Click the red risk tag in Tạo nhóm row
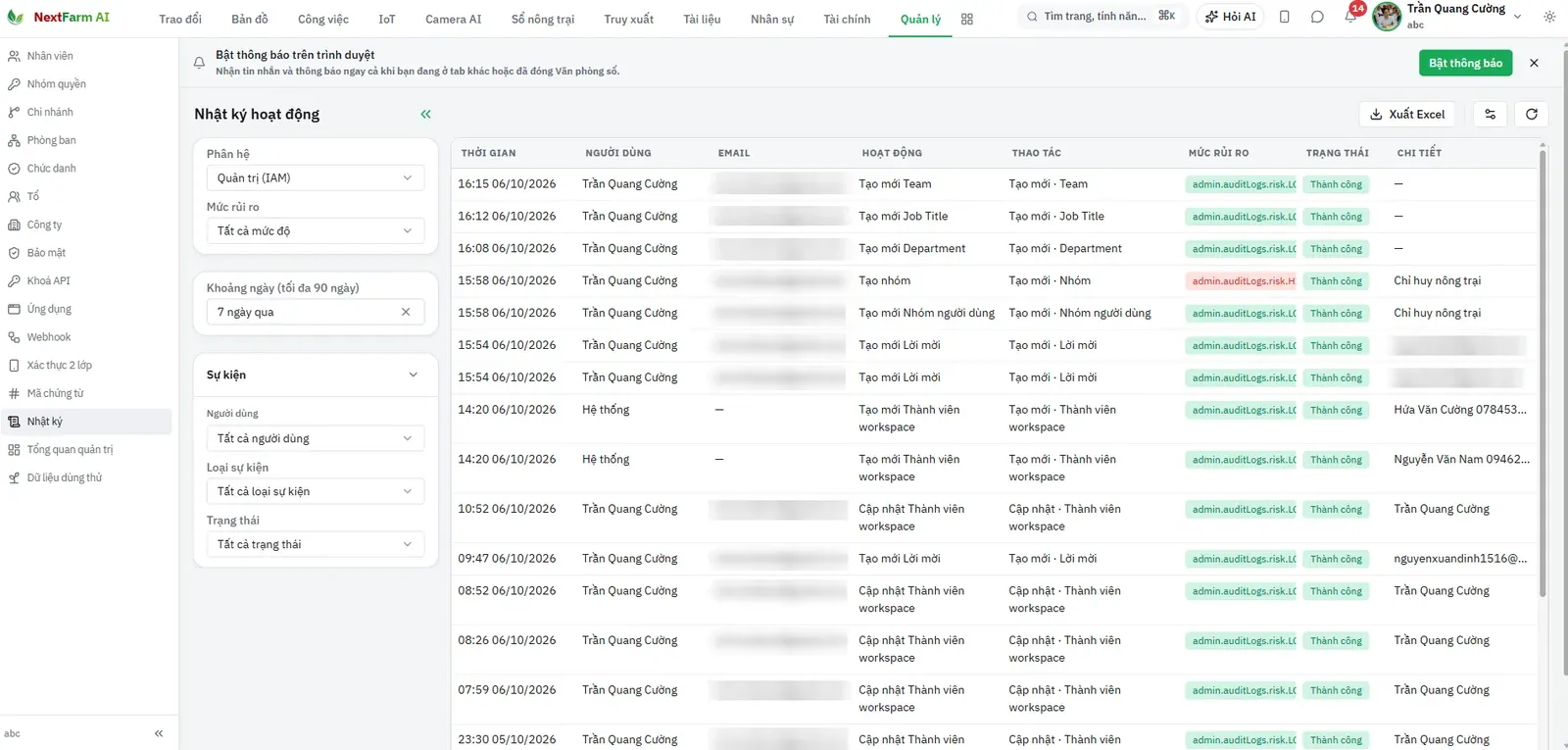The width and height of the screenshot is (1568, 750). (1241, 281)
